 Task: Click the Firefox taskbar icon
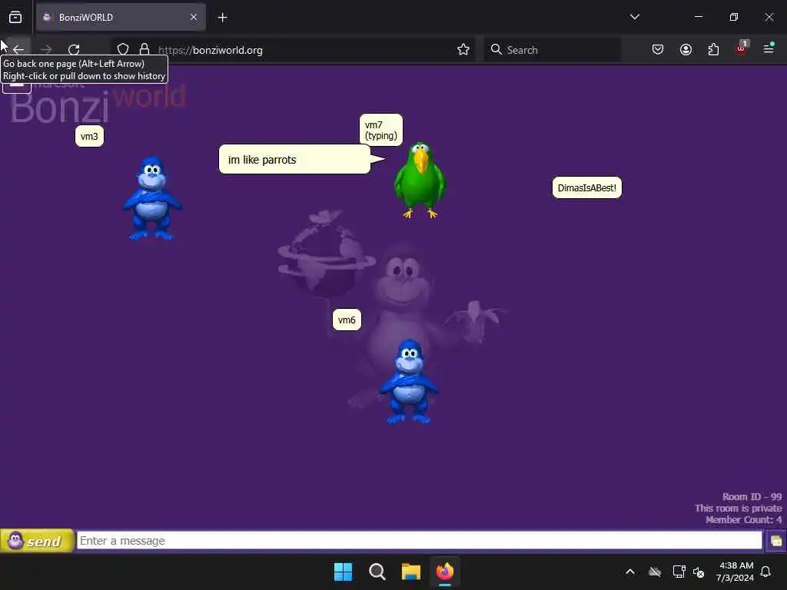445,572
